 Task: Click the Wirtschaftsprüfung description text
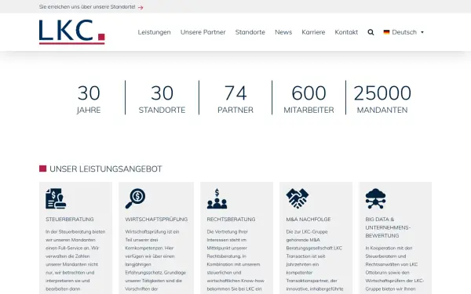[155, 260]
